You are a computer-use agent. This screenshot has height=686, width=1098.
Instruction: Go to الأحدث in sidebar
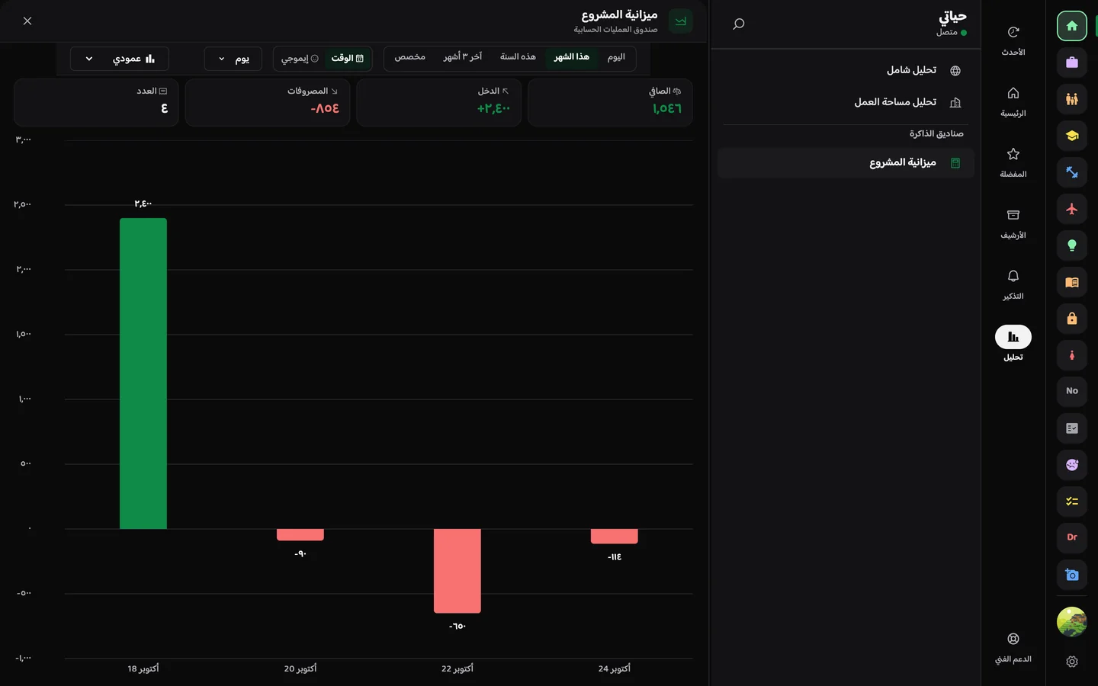[x=1013, y=40]
